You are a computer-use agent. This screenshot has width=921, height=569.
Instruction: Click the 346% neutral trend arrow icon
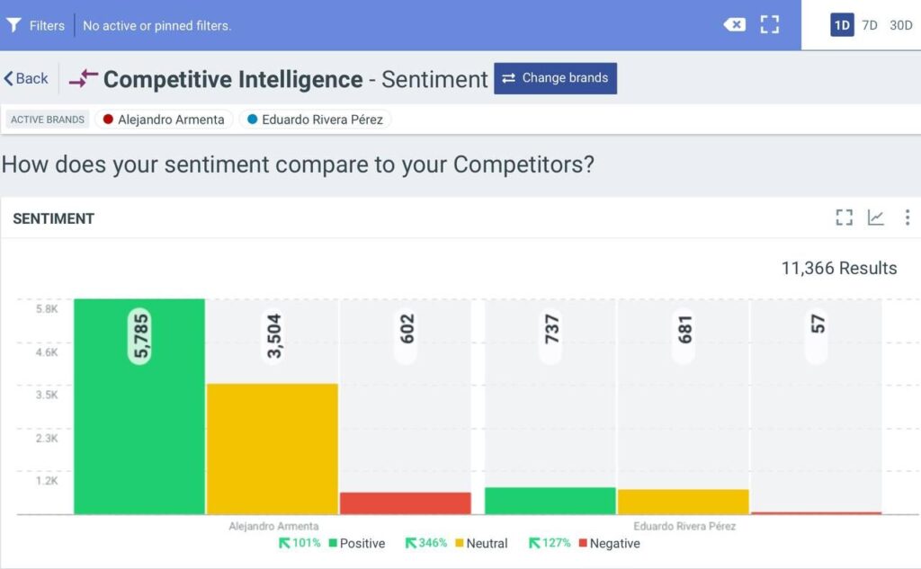point(410,543)
